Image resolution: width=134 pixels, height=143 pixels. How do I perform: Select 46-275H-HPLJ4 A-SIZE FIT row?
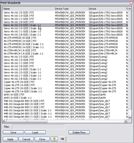click(65, 50)
